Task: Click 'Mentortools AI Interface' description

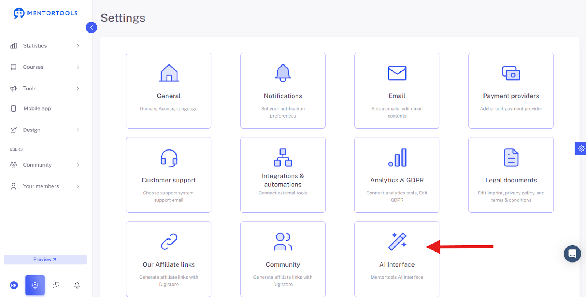Action: pos(397,277)
